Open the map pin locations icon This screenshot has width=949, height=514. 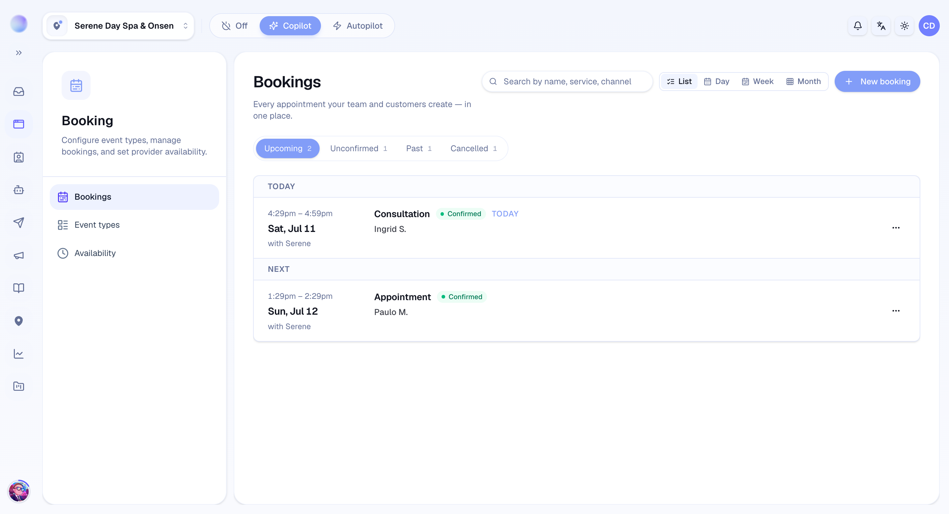18,321
